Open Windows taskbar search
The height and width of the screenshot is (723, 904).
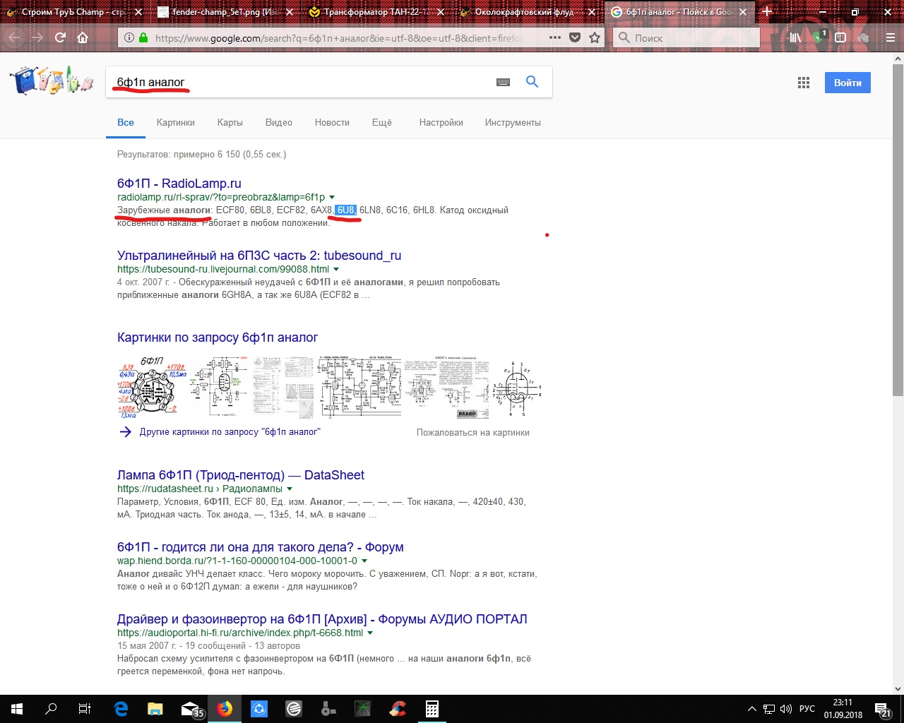click(51, 709)
